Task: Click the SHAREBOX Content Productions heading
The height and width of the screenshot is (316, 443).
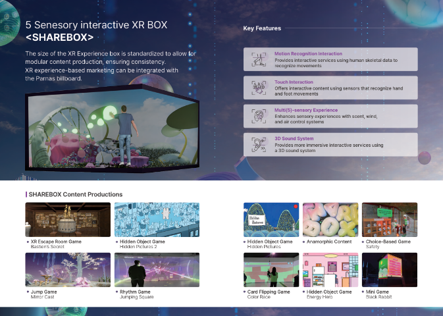Action: (76, 194)
